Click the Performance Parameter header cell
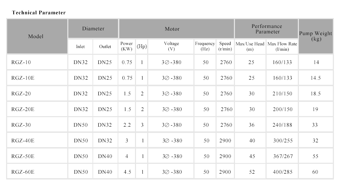340x188 pixels. click(267, 29)
